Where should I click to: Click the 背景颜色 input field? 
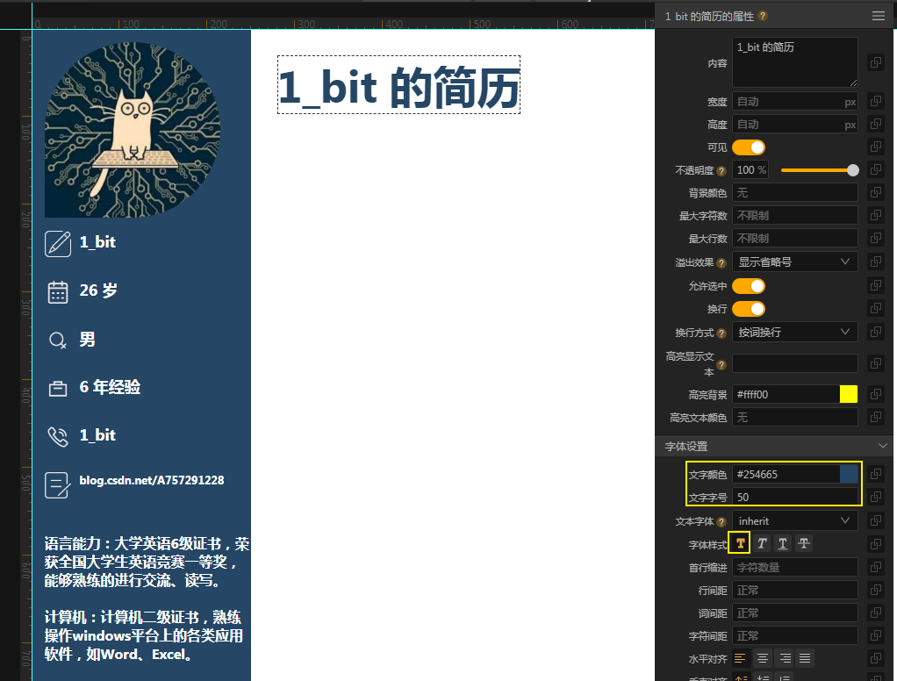click(794, 193)
